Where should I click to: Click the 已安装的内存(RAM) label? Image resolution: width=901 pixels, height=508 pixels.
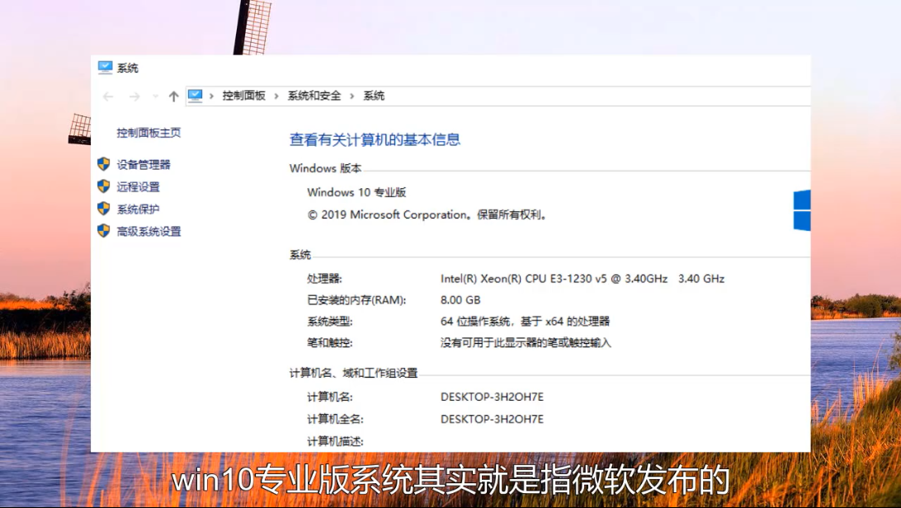[x=356, y=299]
